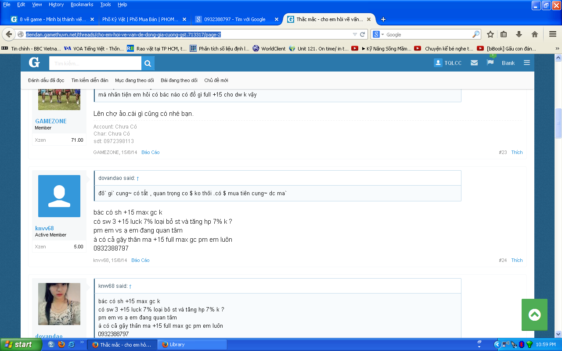Image resolution: width=562 pixels, height=351 pixels.
Task: Click Đánh dấu đã đọc link
Action: tap(46, 80)
